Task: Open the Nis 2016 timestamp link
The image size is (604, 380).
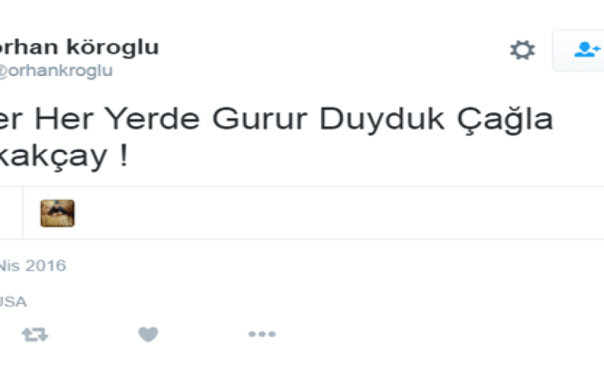Action: click(x=33, y=266)
